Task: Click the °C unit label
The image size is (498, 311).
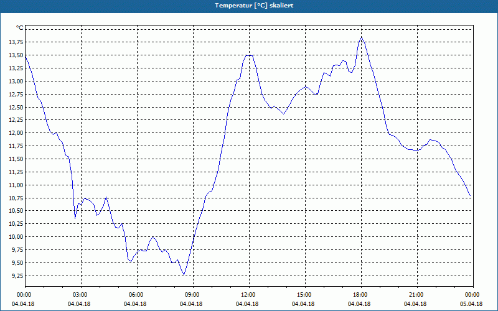Action: (20, 28)
